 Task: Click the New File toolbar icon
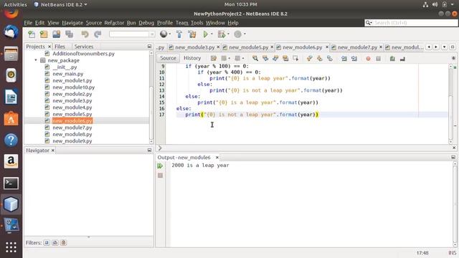tap(32, 34)
